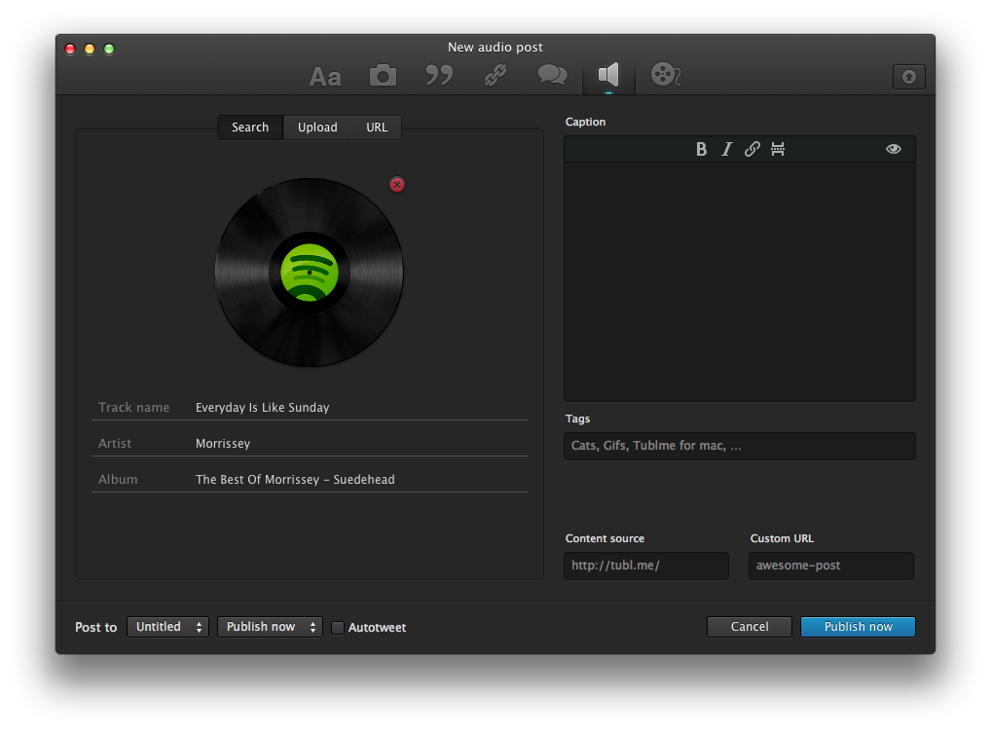991x731 pixels.
Task: Zoom the window with the green button
Action: (x=109, y=49)
